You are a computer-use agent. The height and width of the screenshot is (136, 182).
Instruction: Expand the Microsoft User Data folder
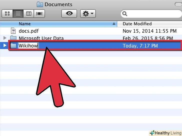click(x=5, y=38)
